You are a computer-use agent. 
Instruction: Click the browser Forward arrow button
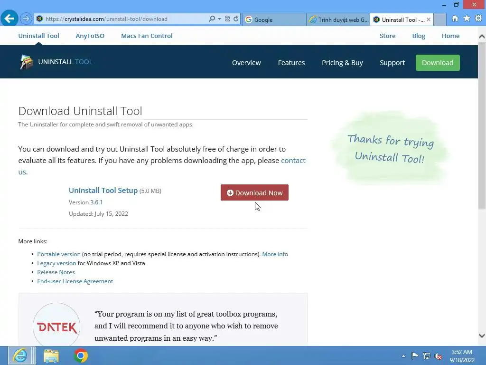coord(26,19)
